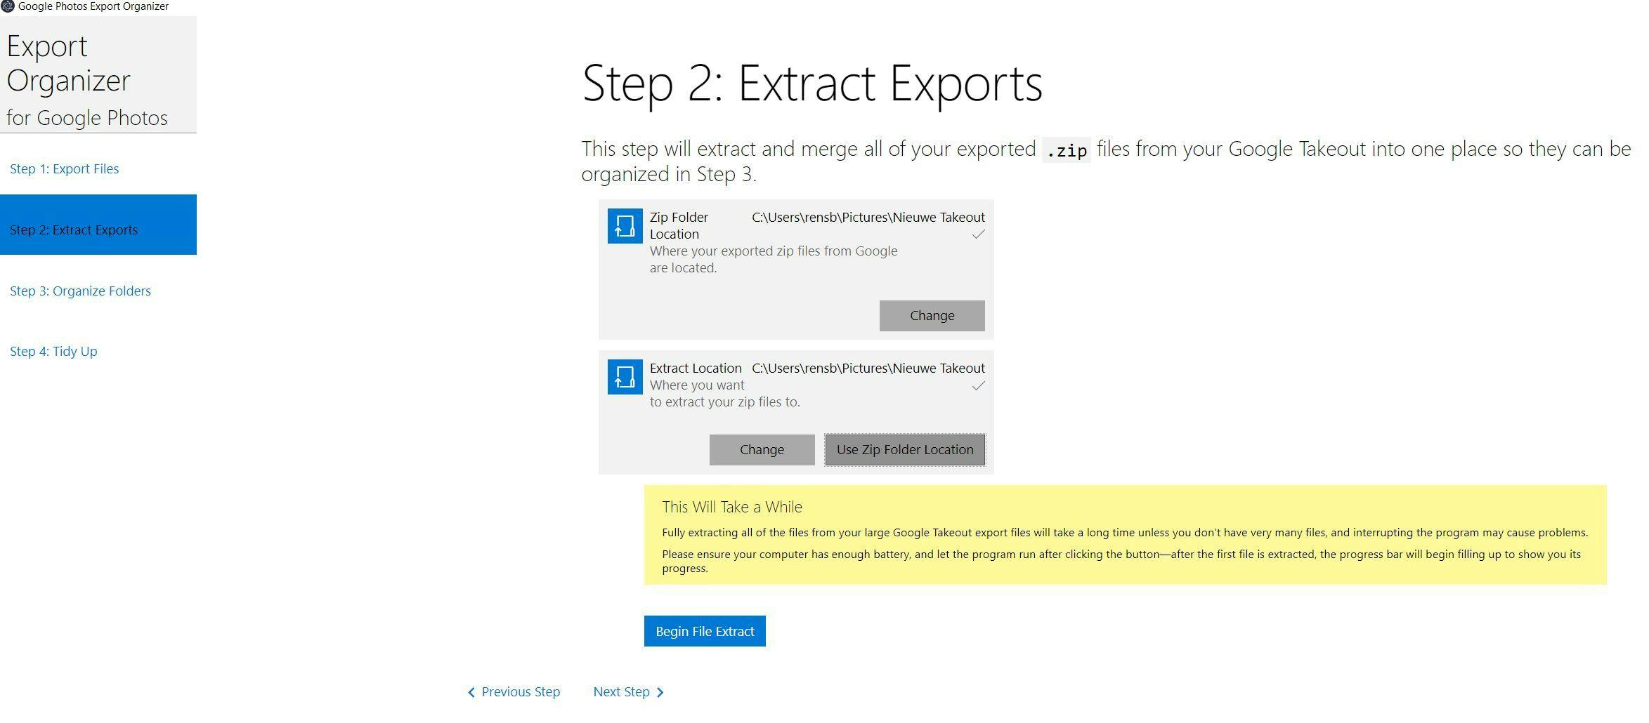Click the Next Step right chevron
The height and width of the screenshot is (723, 1649).
click(660, 693)
